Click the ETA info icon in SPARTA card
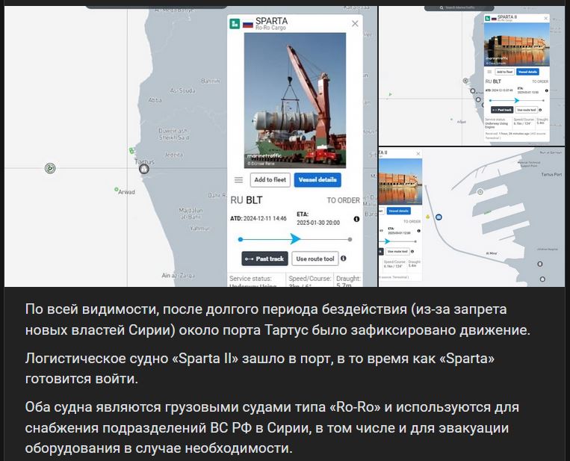Screen dimensions: 570x461 (356, 219)
